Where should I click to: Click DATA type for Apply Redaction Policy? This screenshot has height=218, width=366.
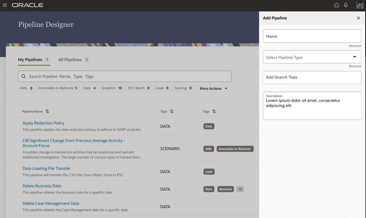(x=165, y=126)
